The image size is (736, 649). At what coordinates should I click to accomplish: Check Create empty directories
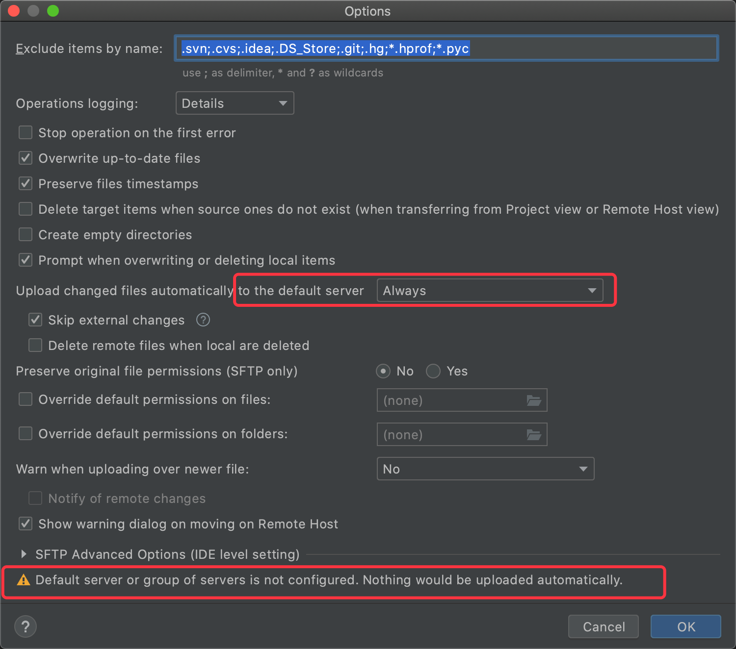click(x=25, y=234)
